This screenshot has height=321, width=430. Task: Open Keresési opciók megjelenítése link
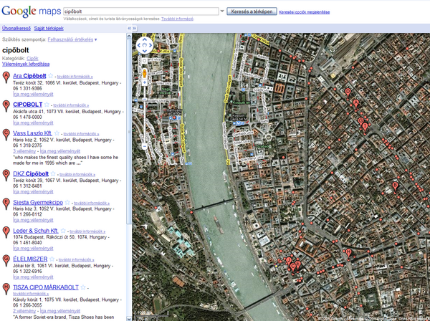coord(304,12)
